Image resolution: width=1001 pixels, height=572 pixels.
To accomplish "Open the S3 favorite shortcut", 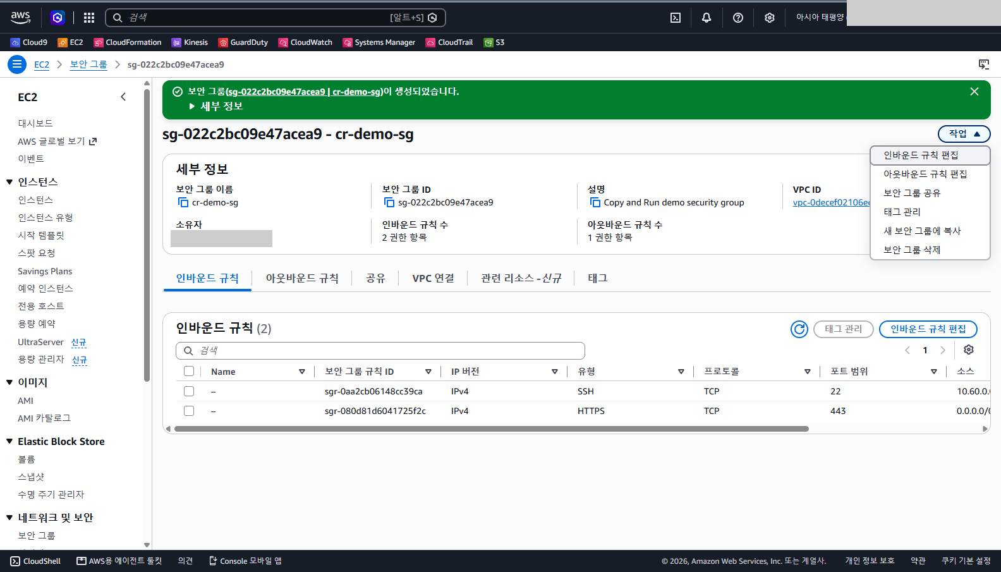I will click(x=494, y=42).
